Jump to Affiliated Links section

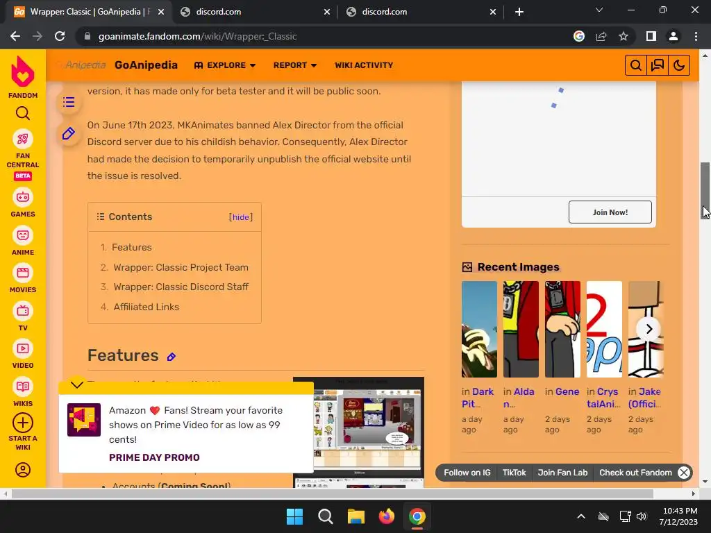click(x=146, y=307)
